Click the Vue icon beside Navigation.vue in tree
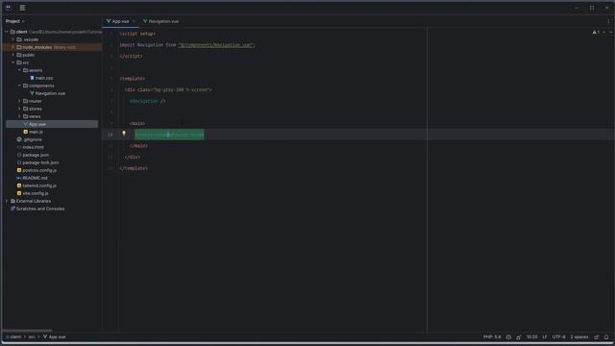 pos(32,93)
